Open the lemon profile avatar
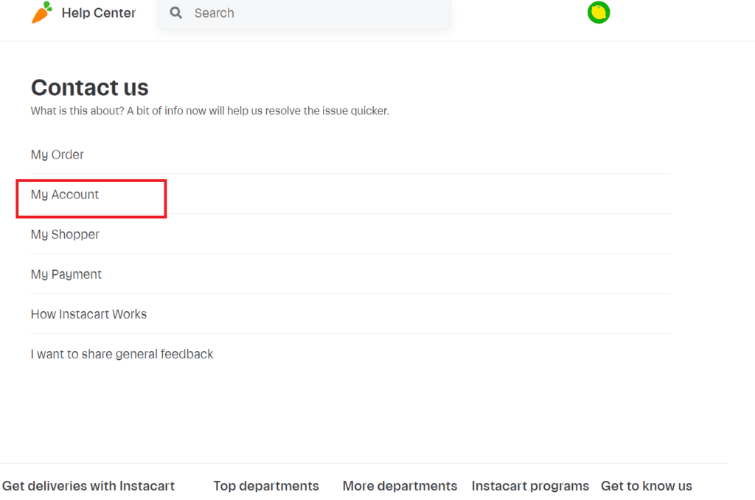Image resolution: width=755 pixels, height=500 pixels. tap(599, 13)
